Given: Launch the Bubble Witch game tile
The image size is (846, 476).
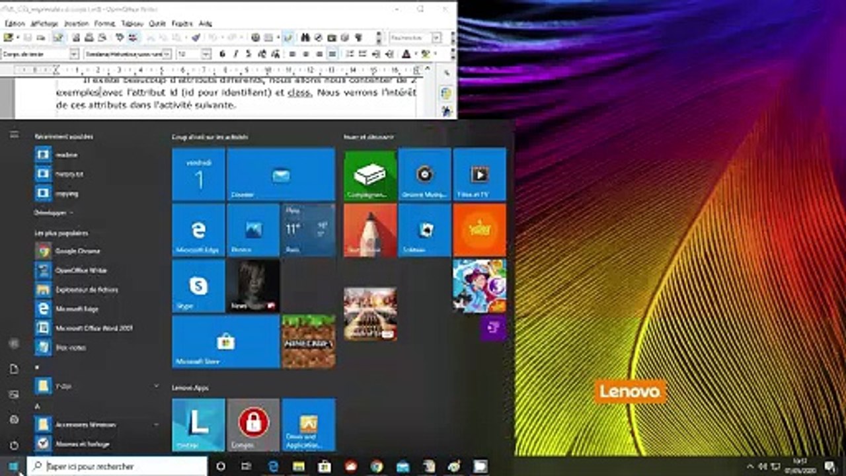Looking at the screenshot, I should 480,286.
